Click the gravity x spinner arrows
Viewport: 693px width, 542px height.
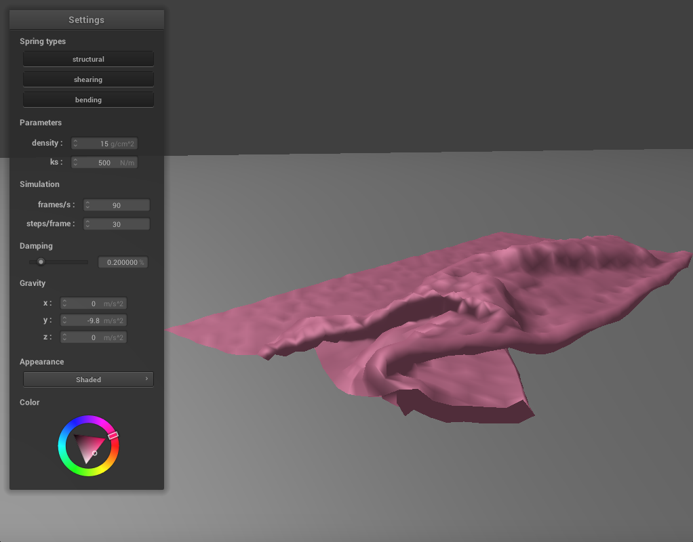[x=65, y=304]
